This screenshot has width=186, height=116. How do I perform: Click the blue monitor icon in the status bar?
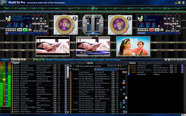181,60
